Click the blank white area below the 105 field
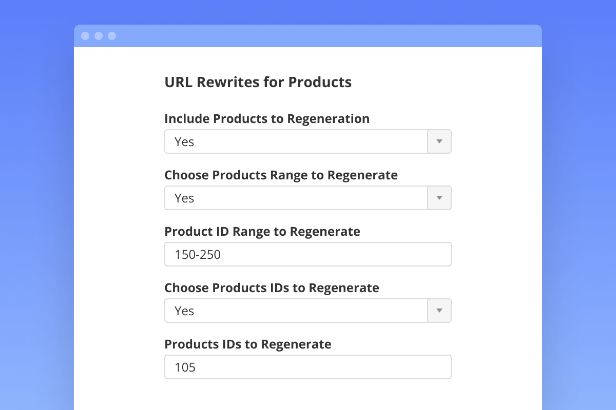This screenshot has height=410, width=616. tap(308, 395)
